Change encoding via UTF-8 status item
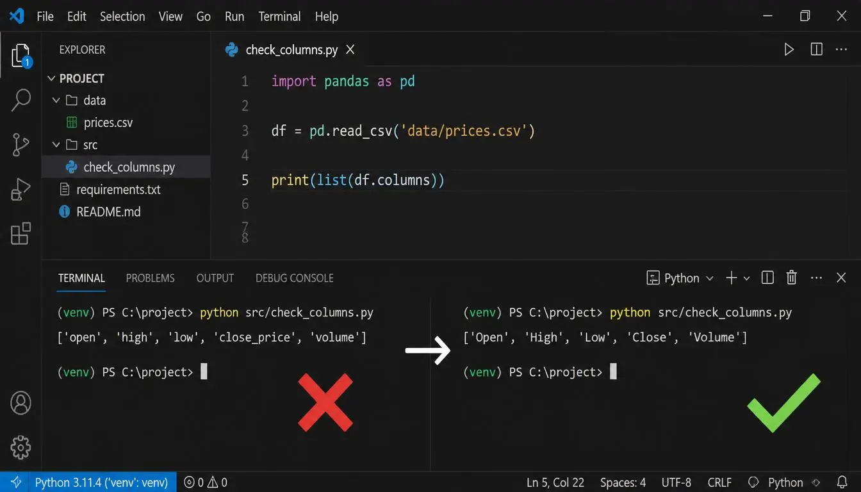 pyautogui.click(x=676, y=482)
